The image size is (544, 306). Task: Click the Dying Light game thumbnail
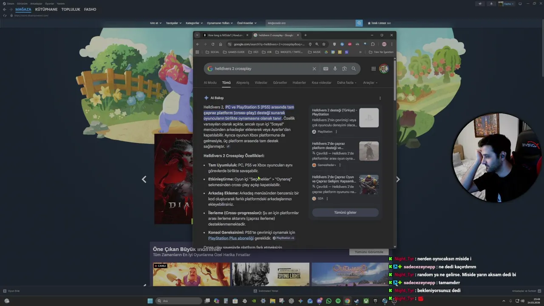(271, 275)
